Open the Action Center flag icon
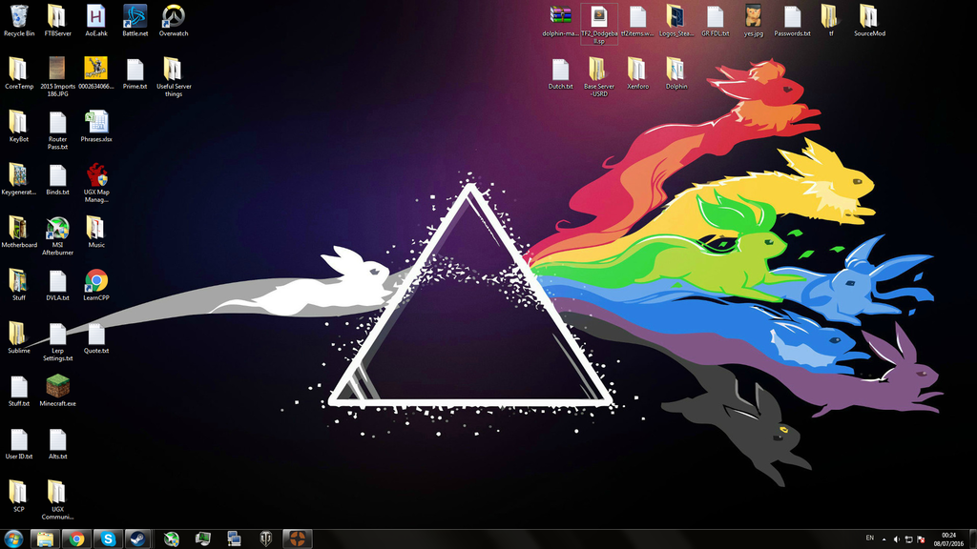The height and width of the screenshot is (549, 977). [x=921, y=539]
